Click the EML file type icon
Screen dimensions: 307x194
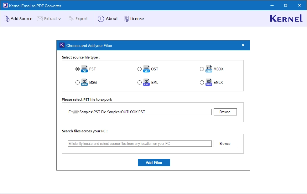coord(147,82)
